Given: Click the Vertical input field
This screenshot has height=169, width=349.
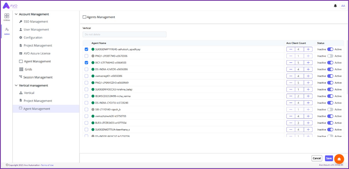Looking at the screenshot, I should coord(124,34).
